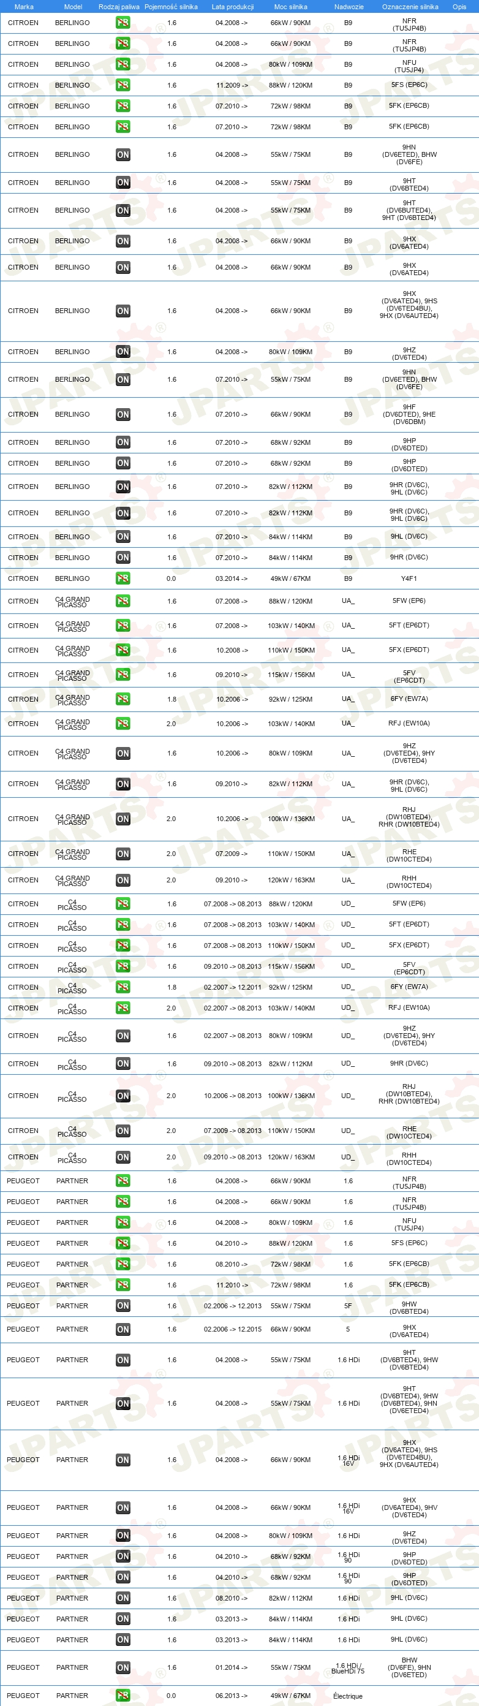
Task: Select '9HX (DV6ATED4), 9HV (DV6TED4)' engine cell
Action: [x=410, y=1507]
